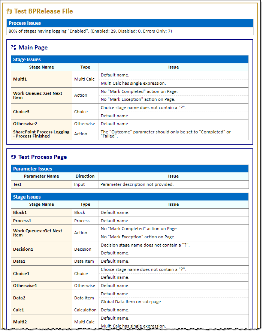The image size is (263, 332).
Task: Click the Input direction cell
Action: click(x=85, y=184)
